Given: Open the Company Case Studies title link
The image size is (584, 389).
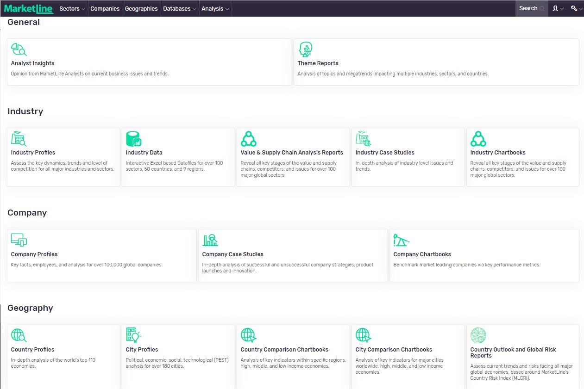Looking at the screenshot, I should [x=233, y=254].
